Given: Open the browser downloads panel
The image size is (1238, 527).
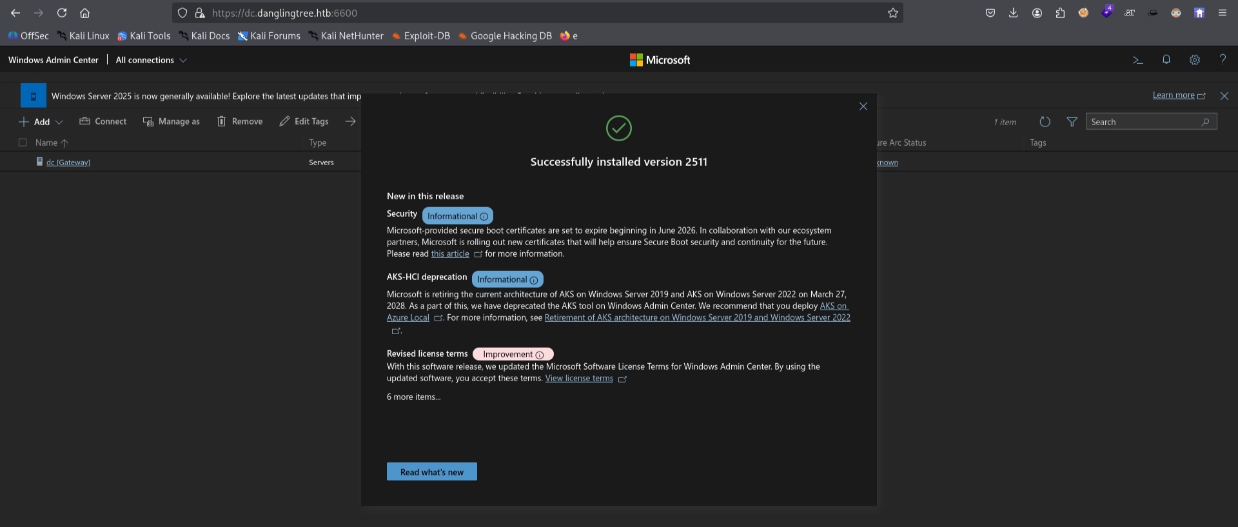Looking at the screenshot, I should click(x=1013, y=13).
